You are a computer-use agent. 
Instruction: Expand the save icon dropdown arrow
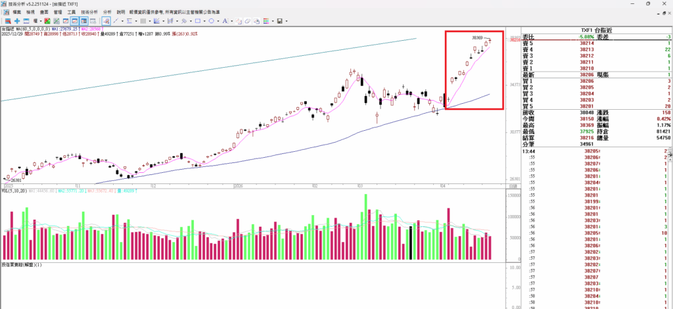click(287, 21)
